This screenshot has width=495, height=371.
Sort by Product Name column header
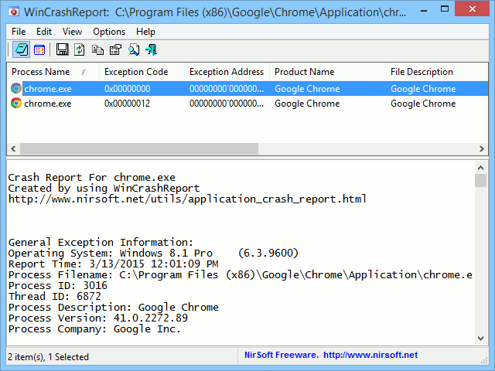tap(327, 72)
